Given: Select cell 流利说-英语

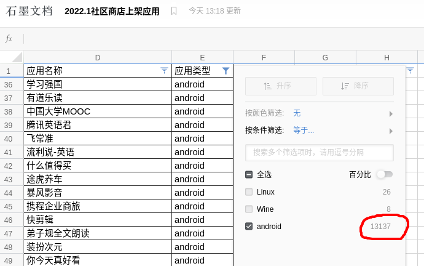Looking at the screenshot, I should click(98, 152).
